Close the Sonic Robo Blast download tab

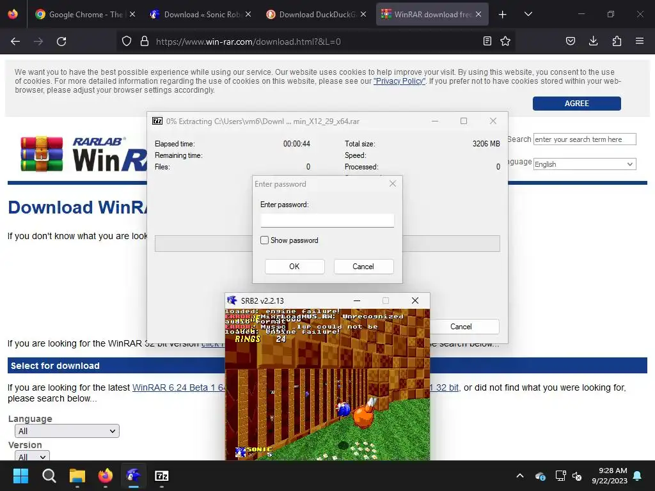pyautogui.click(x=248, y=14)
